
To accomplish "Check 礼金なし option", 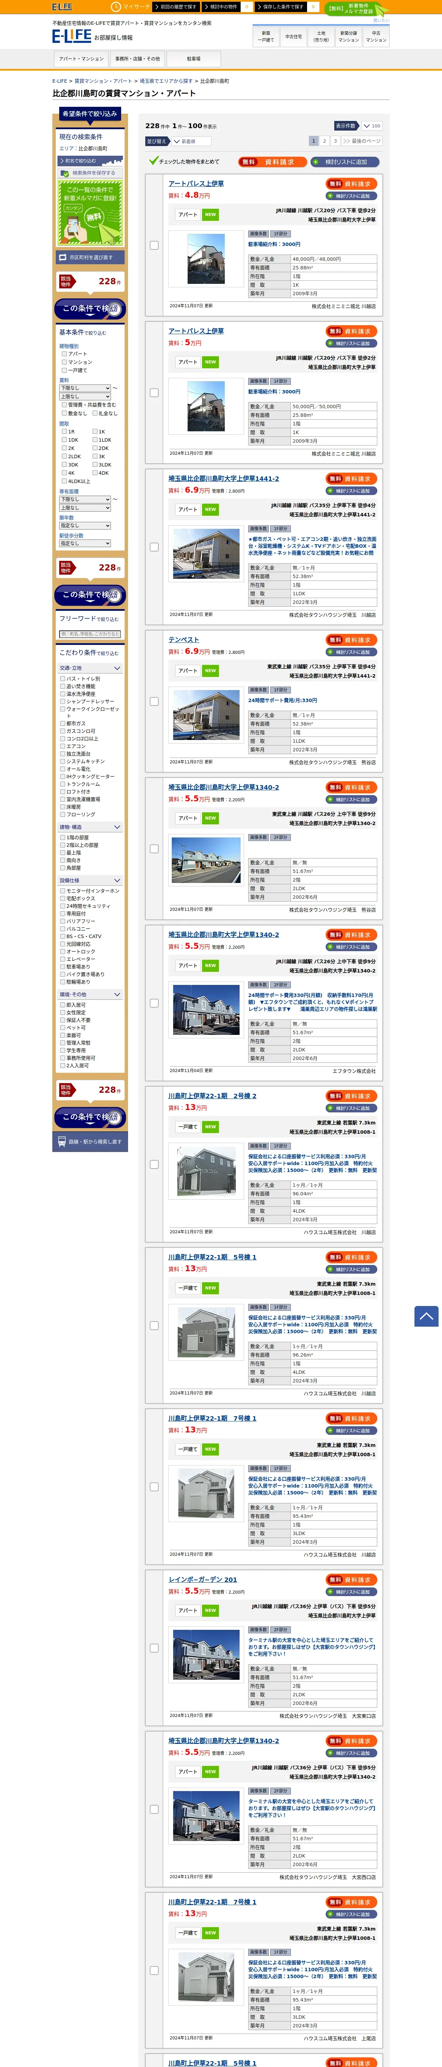I will [95, 413].
